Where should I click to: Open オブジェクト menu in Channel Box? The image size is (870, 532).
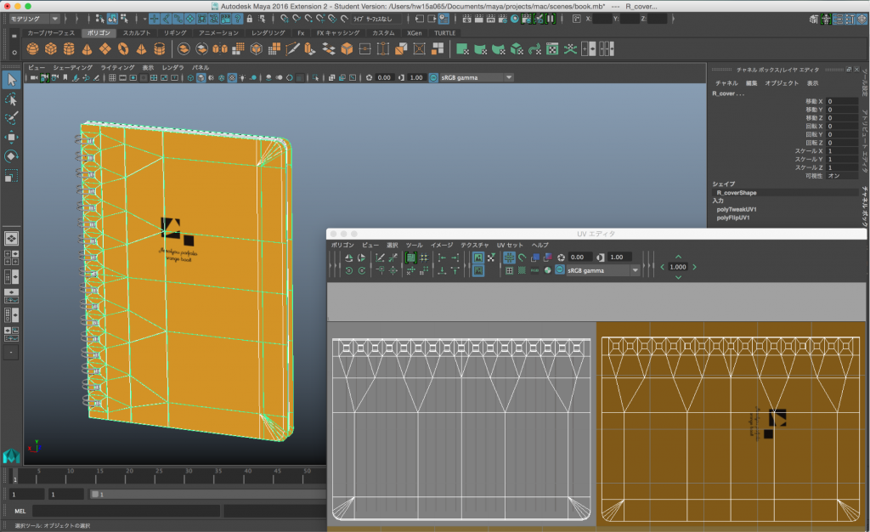click(x=782, y=83)
